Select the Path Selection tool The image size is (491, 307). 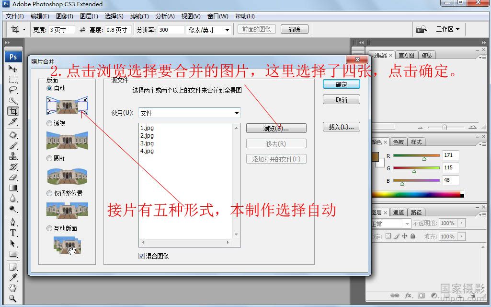click(x=13, y=243)
